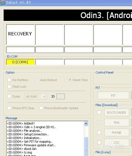Click the ID input field beside Dump
132x156 pixels.
61,96
